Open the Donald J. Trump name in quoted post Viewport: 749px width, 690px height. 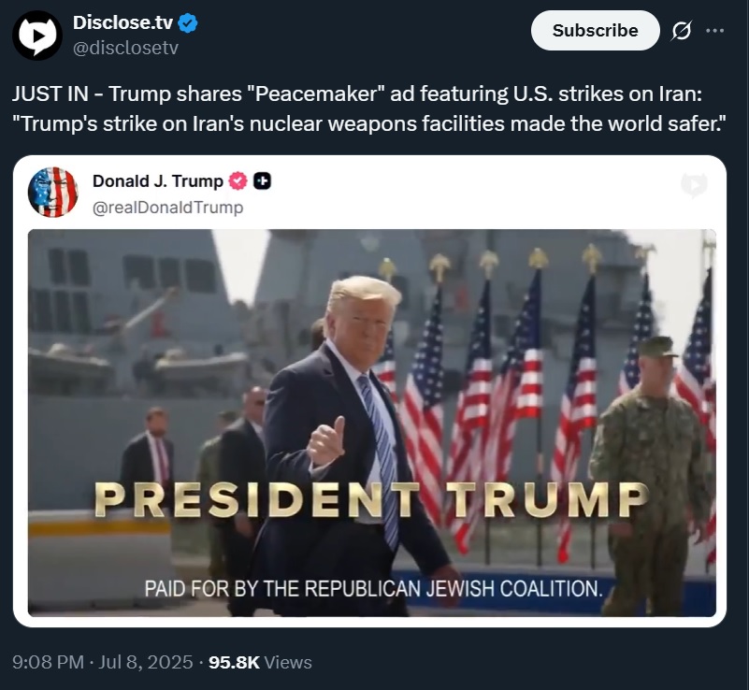tap(158, 181)
